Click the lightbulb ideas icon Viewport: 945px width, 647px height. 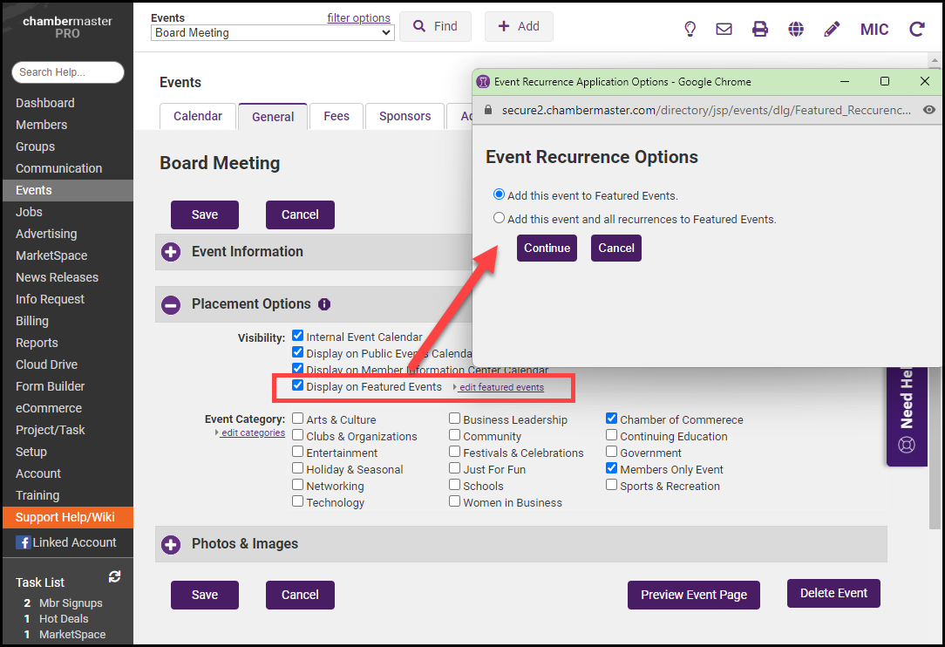click(x=690, y=29)
